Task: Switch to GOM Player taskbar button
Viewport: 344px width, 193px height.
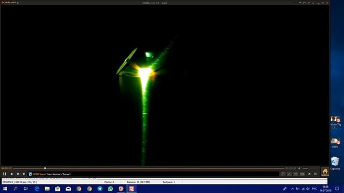Action: [131, 189]
